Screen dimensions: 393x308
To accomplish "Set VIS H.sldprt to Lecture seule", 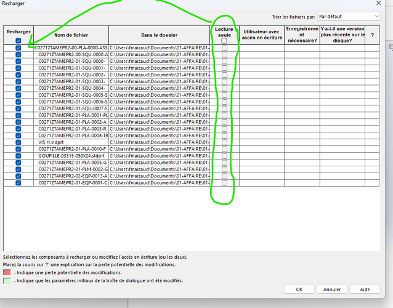I will point(225,142).
